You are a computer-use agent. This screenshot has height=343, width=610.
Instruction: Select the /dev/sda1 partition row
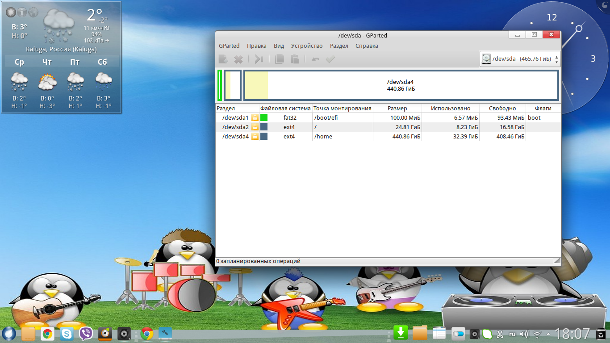coord(388,118)
